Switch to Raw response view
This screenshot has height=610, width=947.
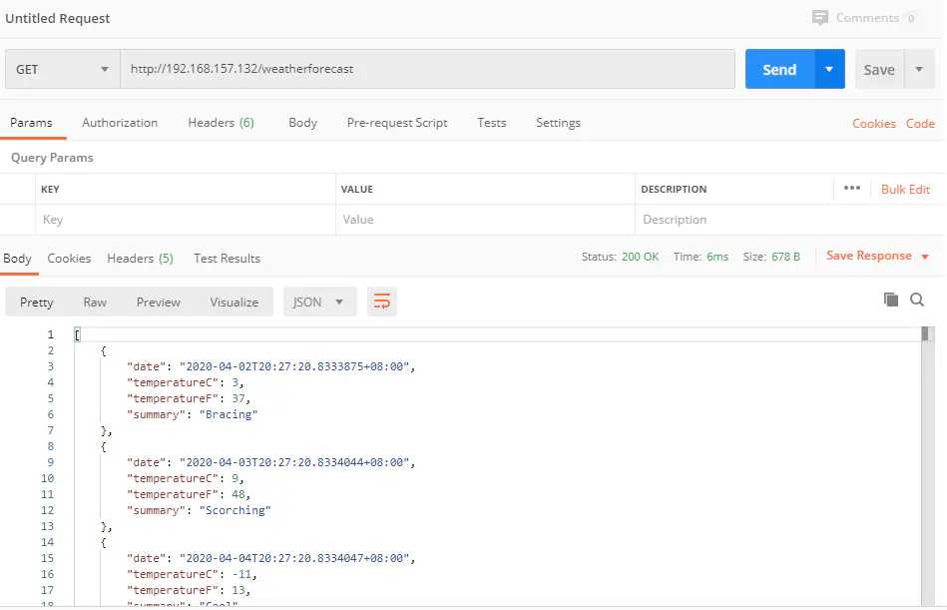point(95,302)
